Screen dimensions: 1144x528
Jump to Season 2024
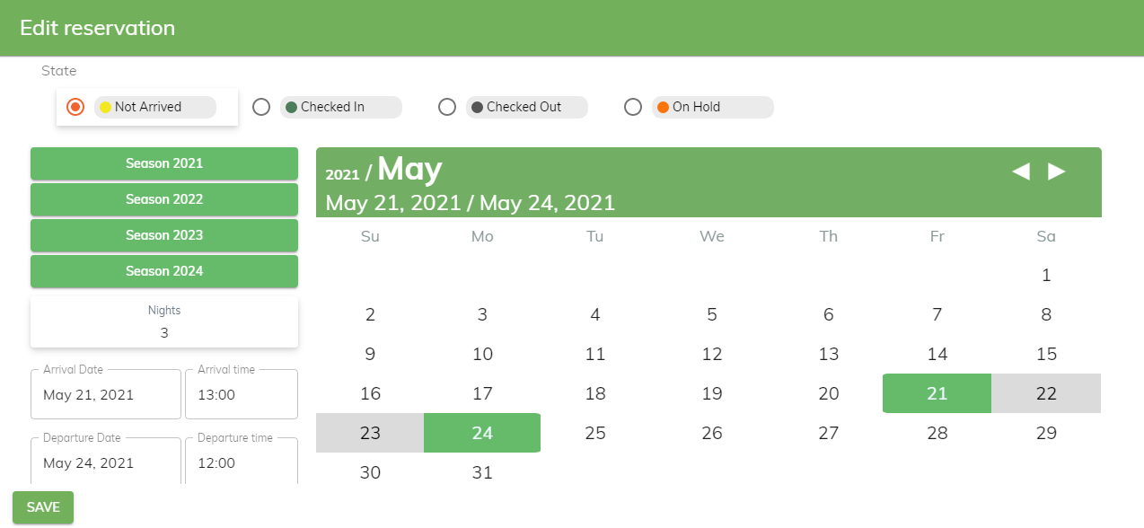click(x=164, y=271)
